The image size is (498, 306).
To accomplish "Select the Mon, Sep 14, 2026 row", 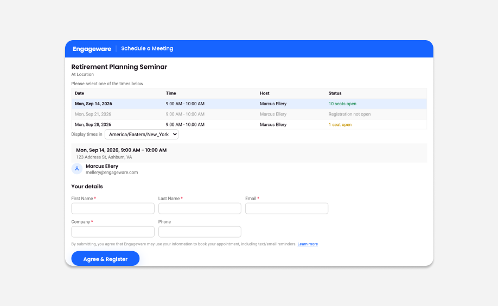I will click(249, 104).
